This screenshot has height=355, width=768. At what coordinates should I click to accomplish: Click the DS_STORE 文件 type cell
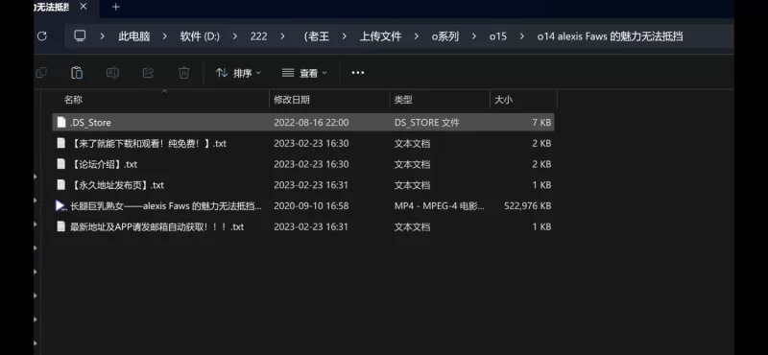pos(427,123)
